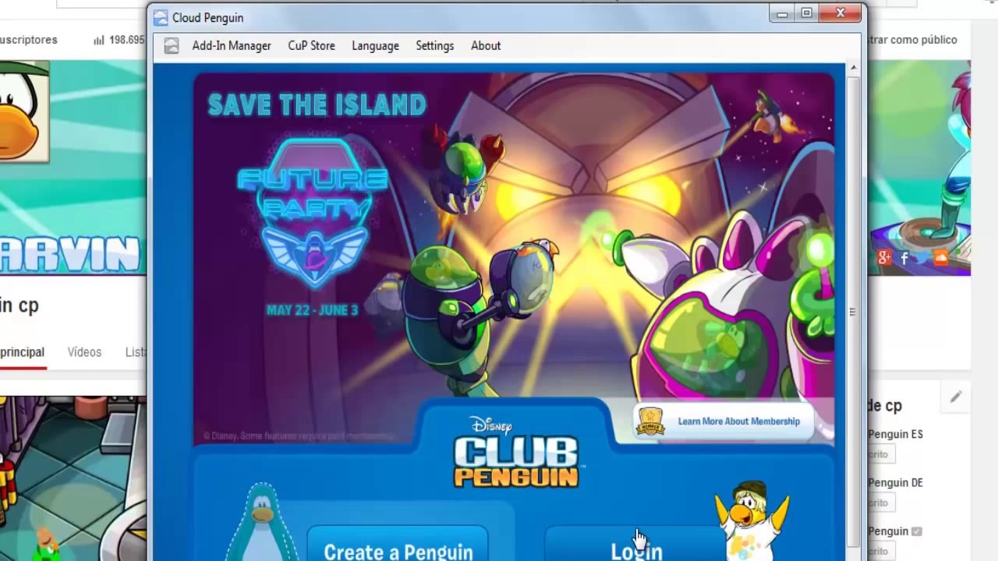The image size is (998, 561).
Task: Open the Language menu
Action: pos(375,46)
